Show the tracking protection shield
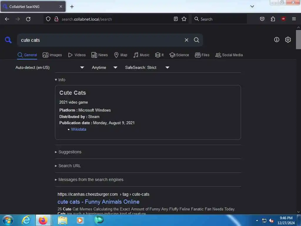Viewport: 301px width, 226px height. (x=48, y=19)
